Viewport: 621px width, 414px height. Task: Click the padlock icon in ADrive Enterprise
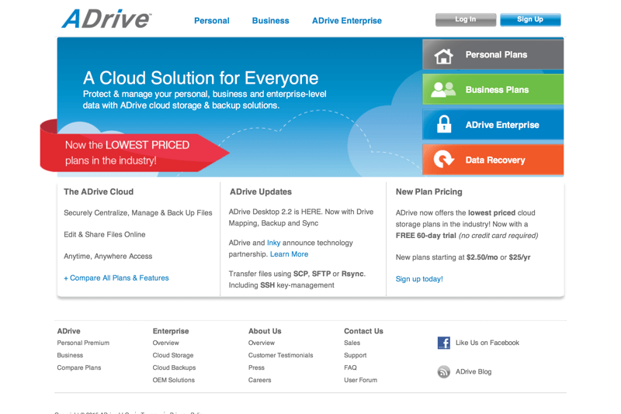click(444, 124)
